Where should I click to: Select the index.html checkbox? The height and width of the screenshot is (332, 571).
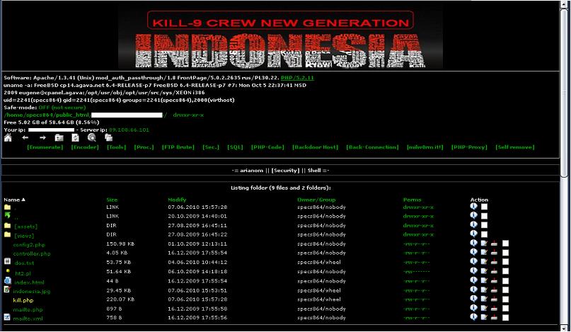click(x=505, y=280)
